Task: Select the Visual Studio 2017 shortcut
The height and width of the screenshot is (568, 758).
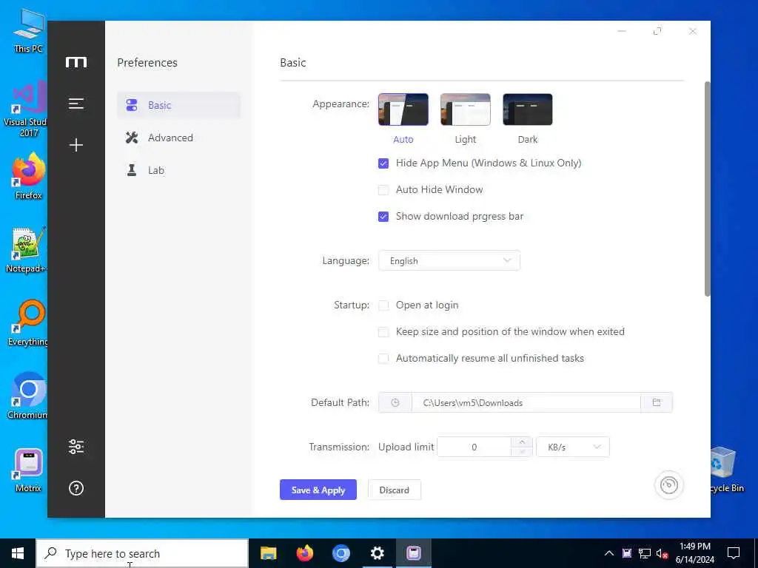Action: pos(27,109)
